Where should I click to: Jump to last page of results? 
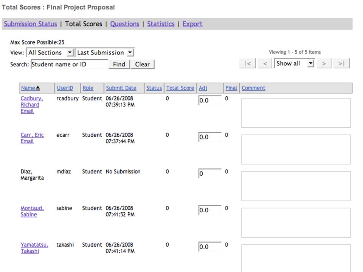pos(341,63)
